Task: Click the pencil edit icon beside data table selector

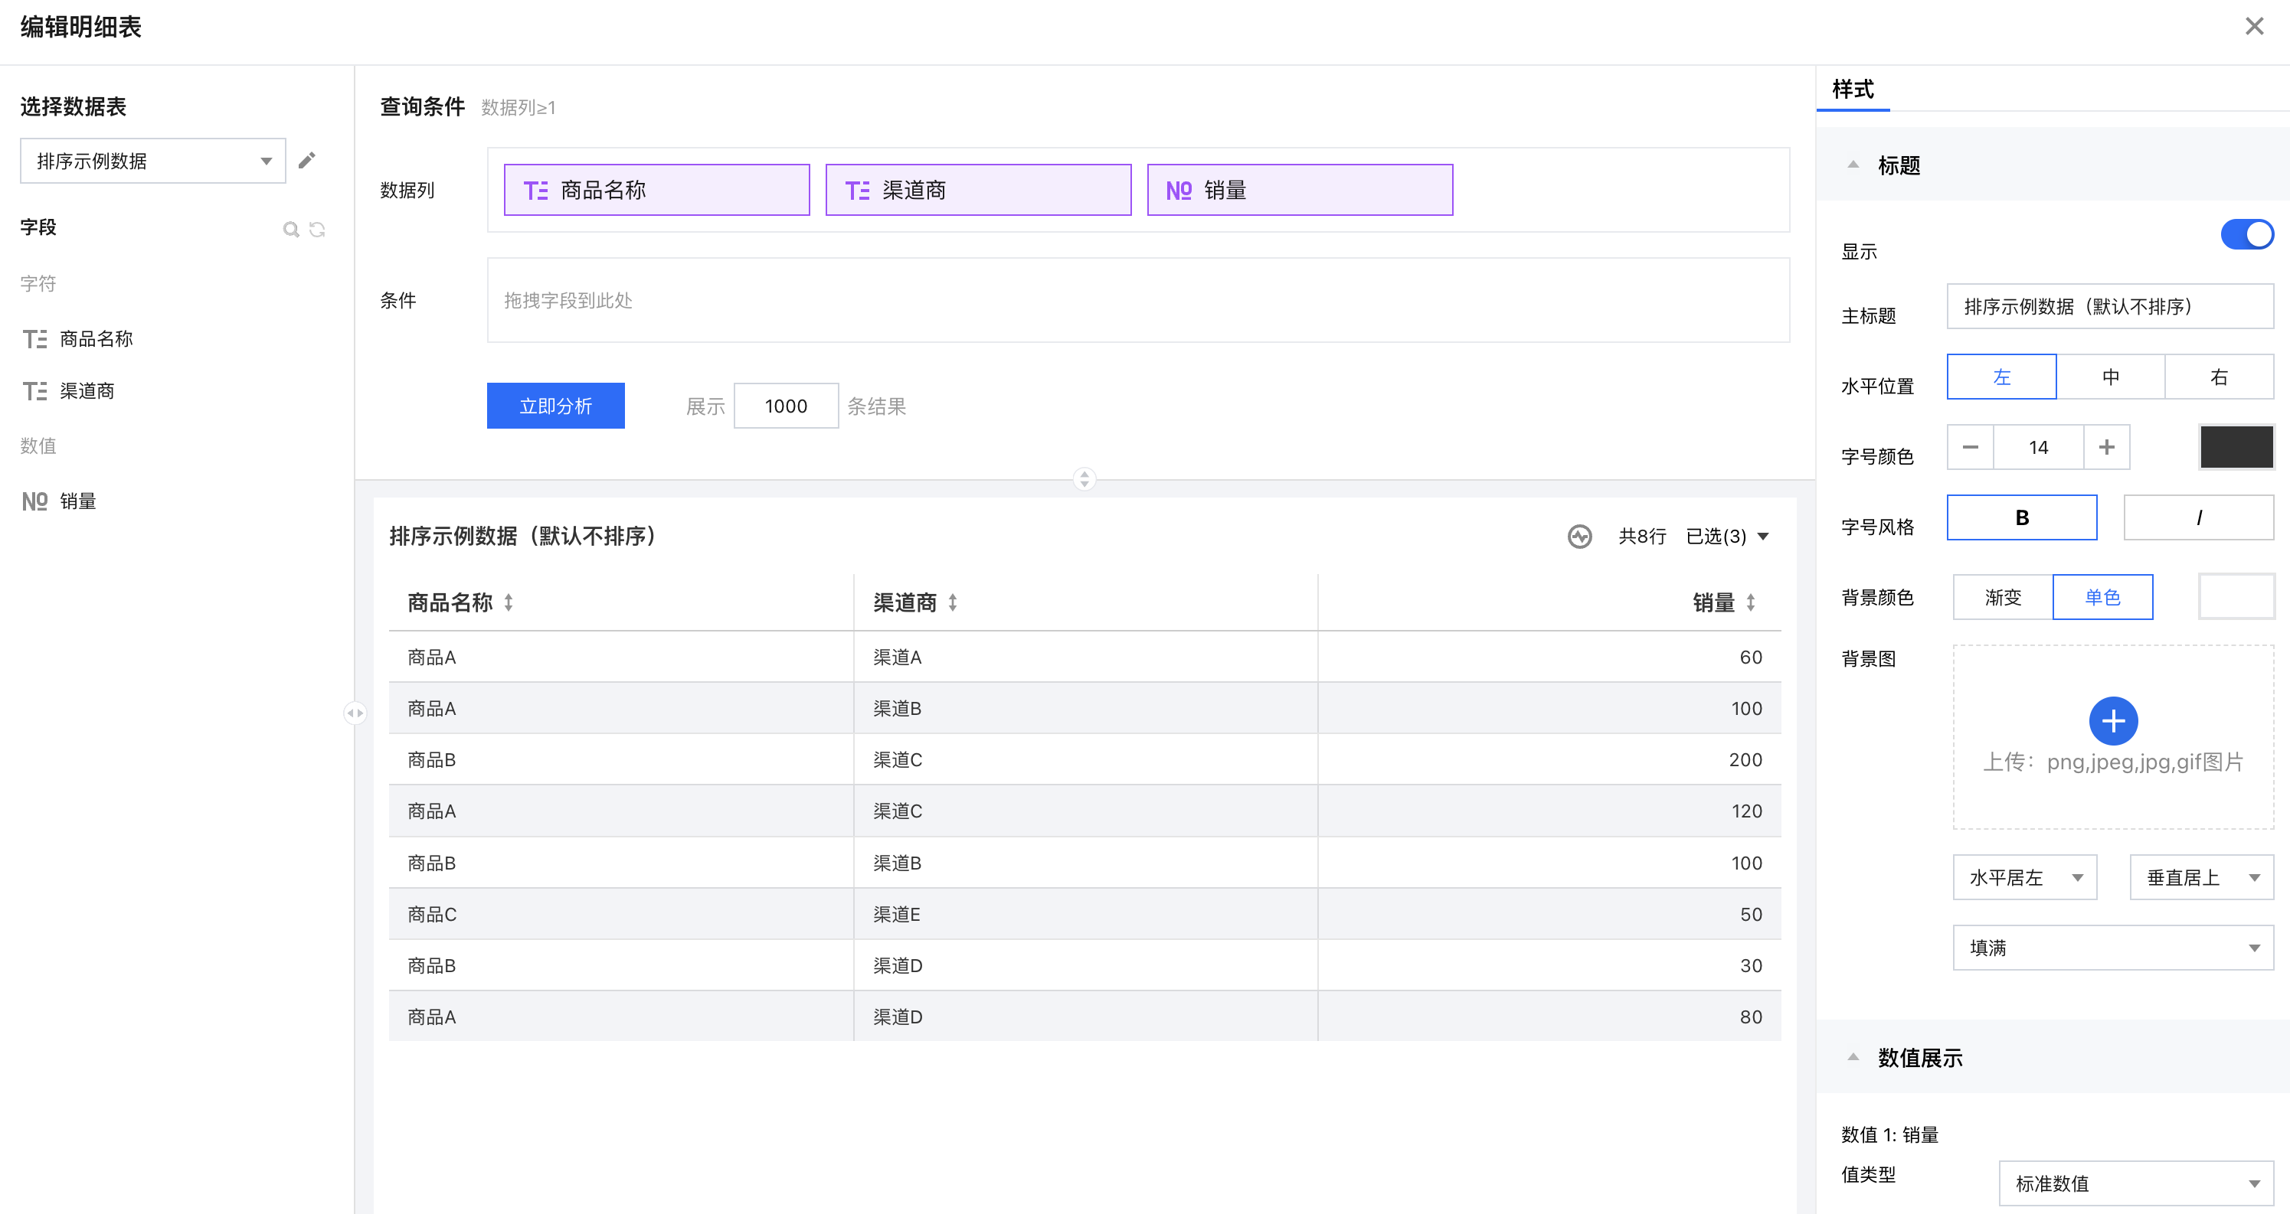Action: click(306, 161)
